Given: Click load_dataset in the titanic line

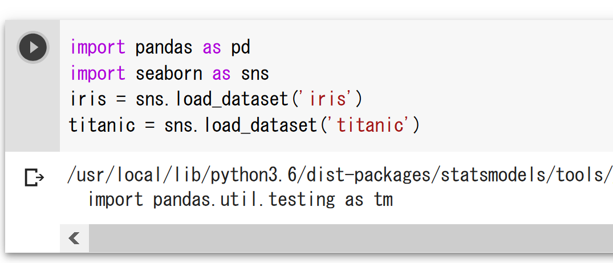Looking at the screenshot, I should coord(261,126).
